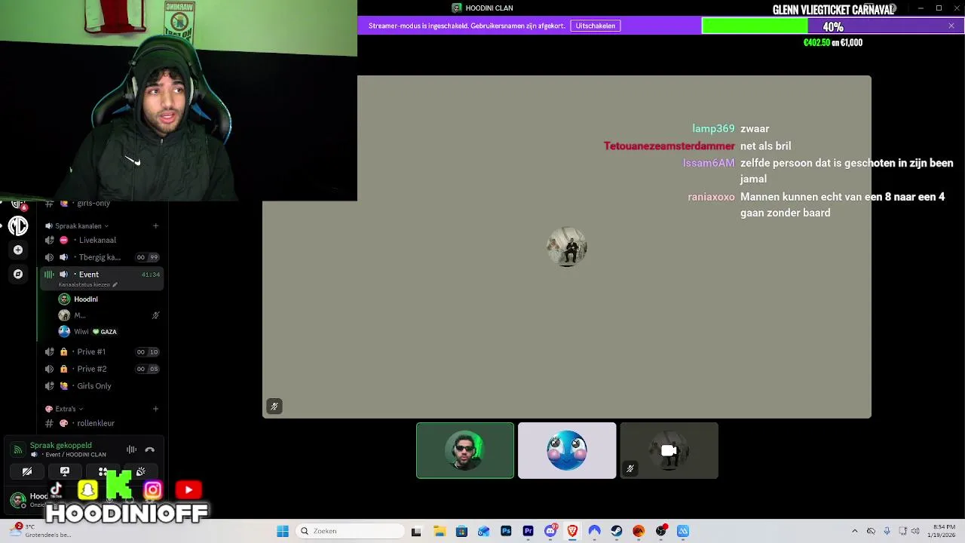Viewport: 965px width, 543px height.
Task: Open Premiere Pro from the taskbar
Action: pos(528,531)
